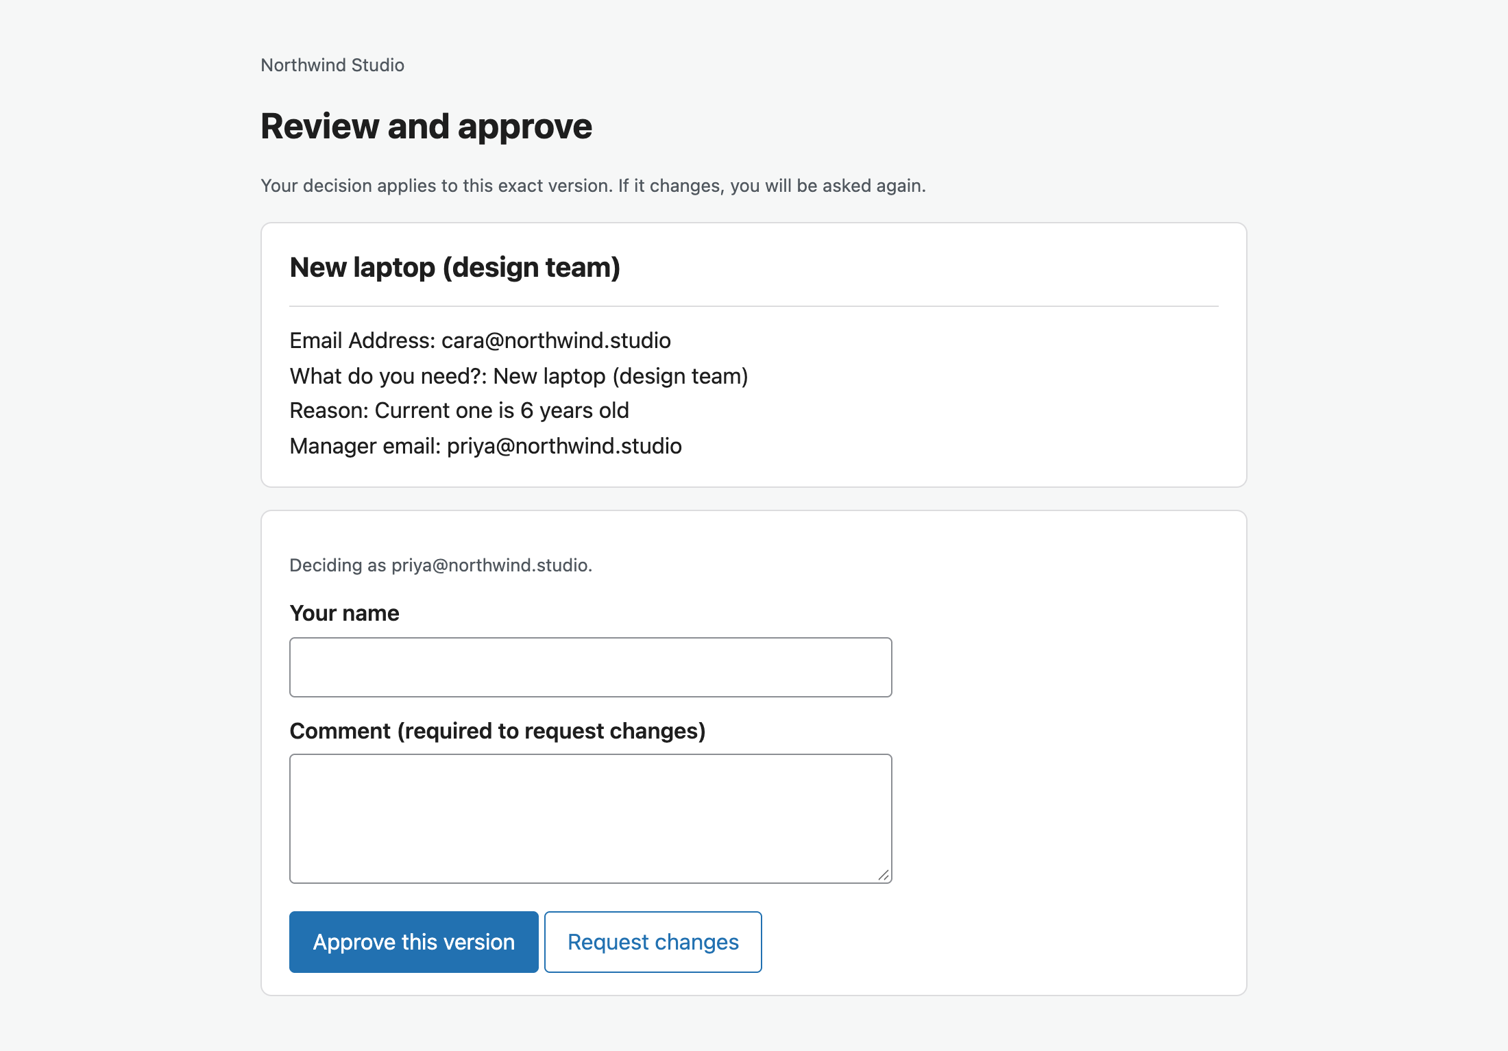Click the Your name label
The height and width of the screenshot is (1051, 1508).
[x=344, y=613]
